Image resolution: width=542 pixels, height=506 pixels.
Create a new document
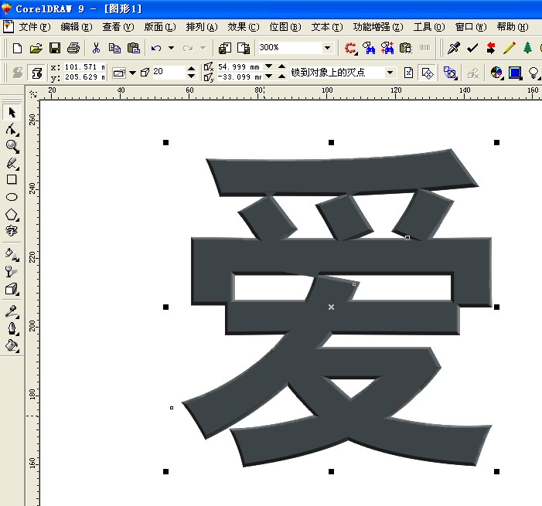pos(17,48)
